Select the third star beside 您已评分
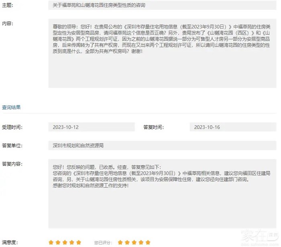281x247 pixels. [134, 242]
